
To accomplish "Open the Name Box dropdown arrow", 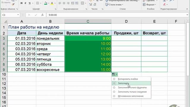I will coord(18,15).
